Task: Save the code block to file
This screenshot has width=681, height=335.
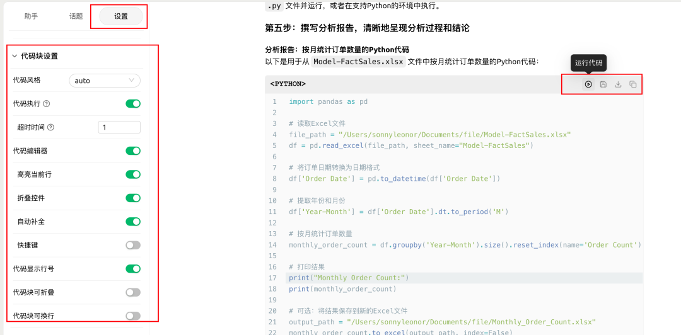Action: pyautogui.click(x=603, y=84)
